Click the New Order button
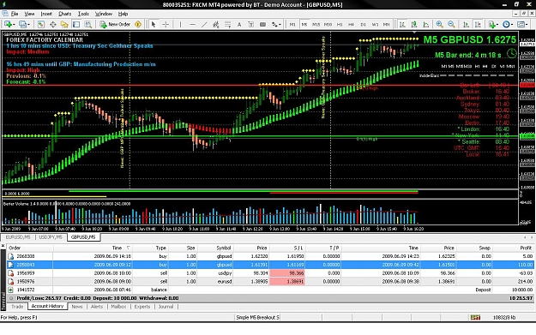Image resolution: width=536 pixels, height=335 pixels. pos(116,24)
